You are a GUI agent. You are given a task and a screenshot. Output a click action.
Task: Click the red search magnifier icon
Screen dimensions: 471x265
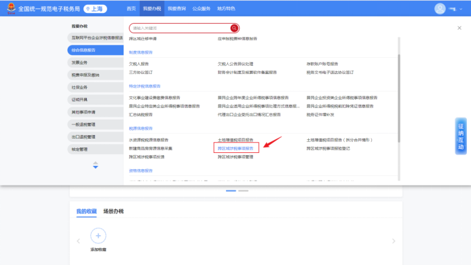click(x=234, y=28)
